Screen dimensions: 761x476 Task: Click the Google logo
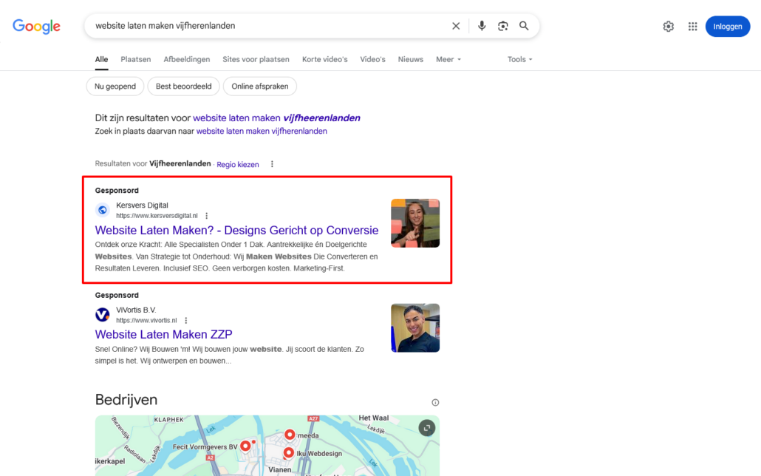click(x=36, y=27)
